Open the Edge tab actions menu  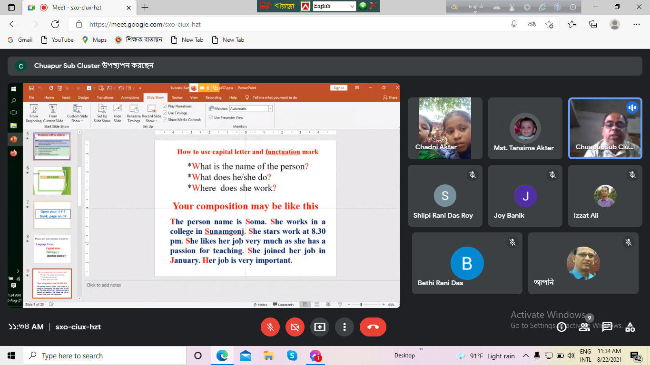pos(11,7)
